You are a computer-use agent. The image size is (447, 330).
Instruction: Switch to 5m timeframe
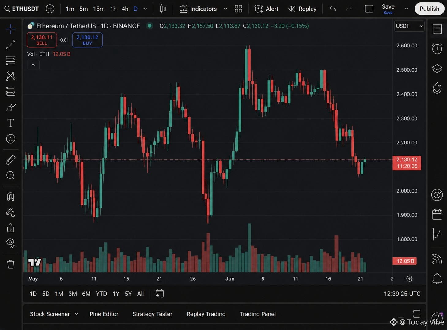[x=83, y=9]
